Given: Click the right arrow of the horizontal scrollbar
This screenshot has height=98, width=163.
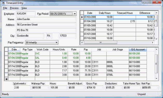Looking at the screenshot, I should (x=153, y=43).
